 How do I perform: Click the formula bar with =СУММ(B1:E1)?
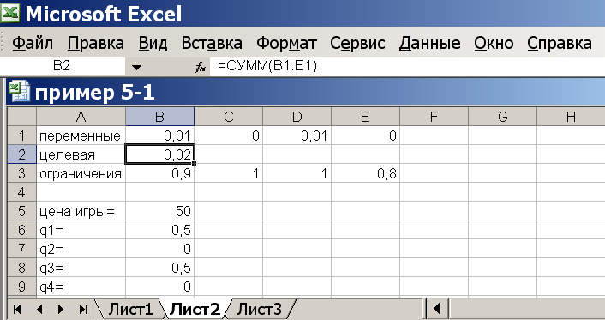point(407,66)
